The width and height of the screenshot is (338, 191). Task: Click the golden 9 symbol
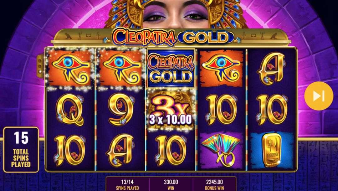(121, 110)
